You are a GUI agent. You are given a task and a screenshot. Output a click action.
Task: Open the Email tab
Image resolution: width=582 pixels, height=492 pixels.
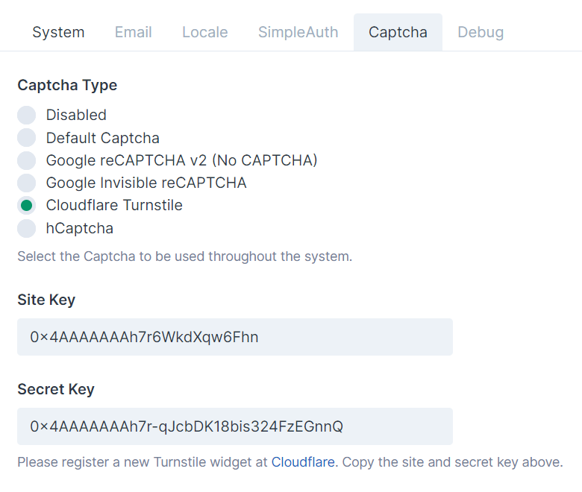point(134,32)
